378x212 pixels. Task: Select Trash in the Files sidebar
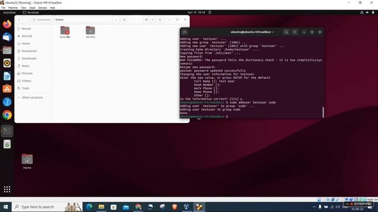[x=33, y=88]
